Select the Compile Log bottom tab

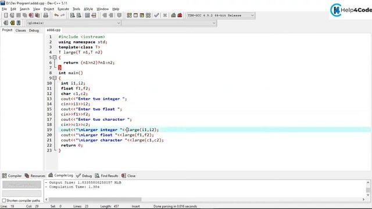60,175
